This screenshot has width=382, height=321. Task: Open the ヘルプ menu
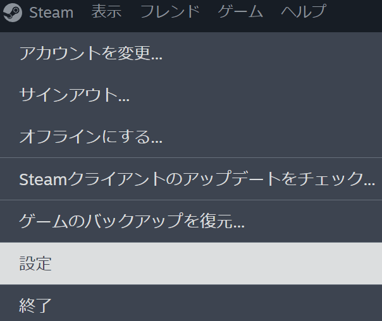pyautogui.click(x=304, y=12)
